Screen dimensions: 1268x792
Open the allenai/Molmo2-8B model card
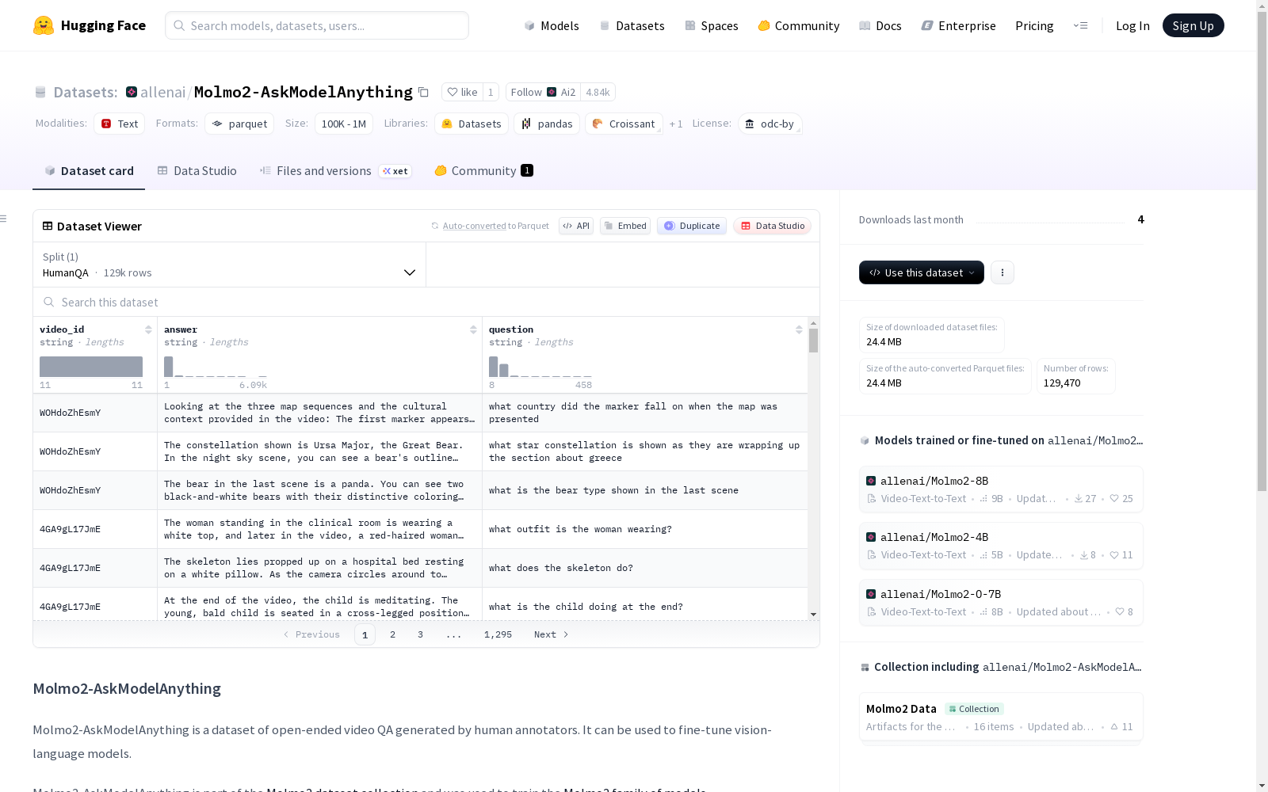pyautogui.click(x=1001, y=489)
